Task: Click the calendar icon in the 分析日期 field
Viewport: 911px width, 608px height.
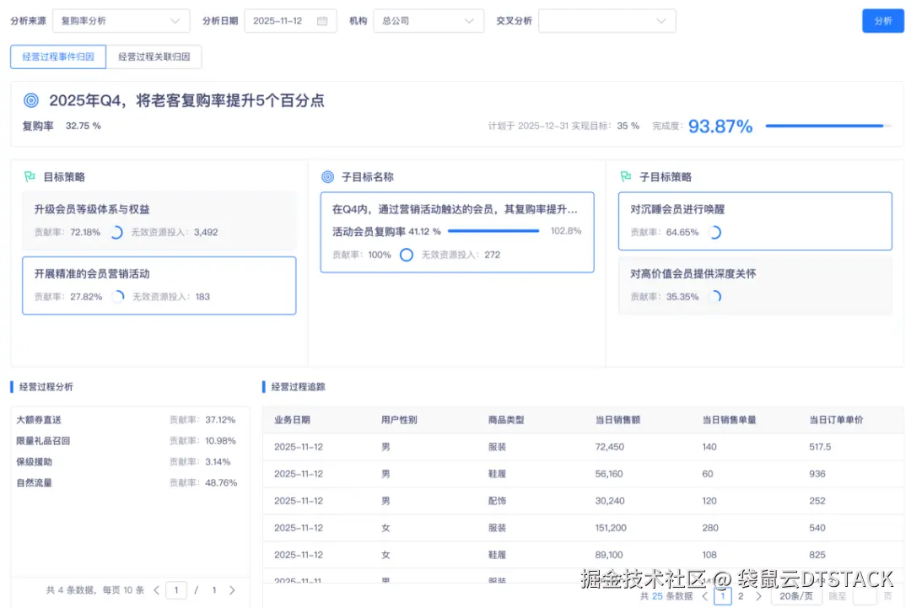Action: click(x=322, y=21)
